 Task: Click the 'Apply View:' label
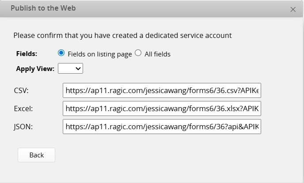35,68
